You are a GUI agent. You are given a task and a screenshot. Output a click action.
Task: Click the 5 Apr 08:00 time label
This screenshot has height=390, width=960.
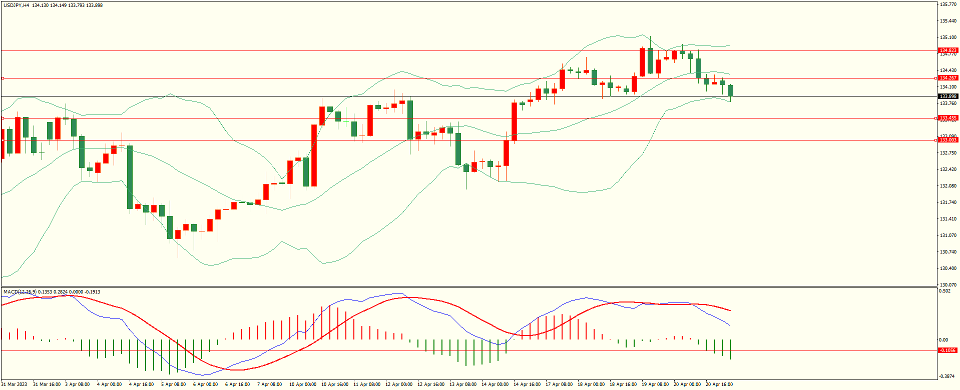pyautogui.click(x=174, y=384)
